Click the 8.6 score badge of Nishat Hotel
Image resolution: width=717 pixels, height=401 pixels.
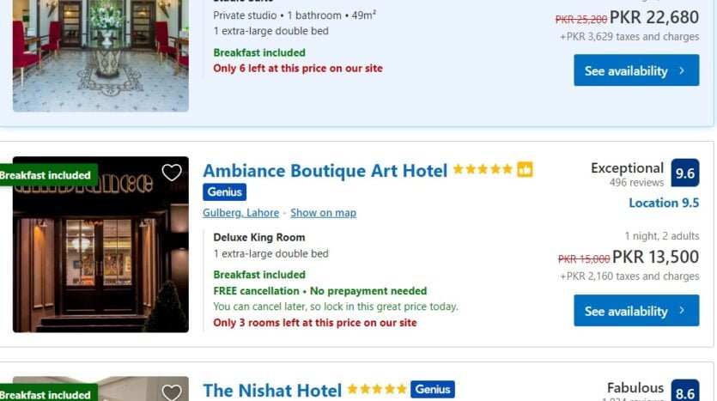point(685,390)
